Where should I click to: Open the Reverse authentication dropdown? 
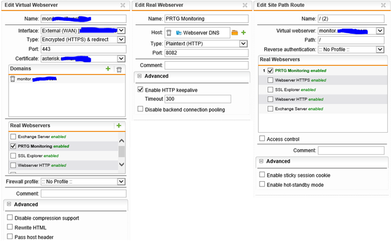point(380,50)
